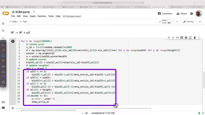
Task: Add a new Text cell
Action: click(x=23, y=22)
